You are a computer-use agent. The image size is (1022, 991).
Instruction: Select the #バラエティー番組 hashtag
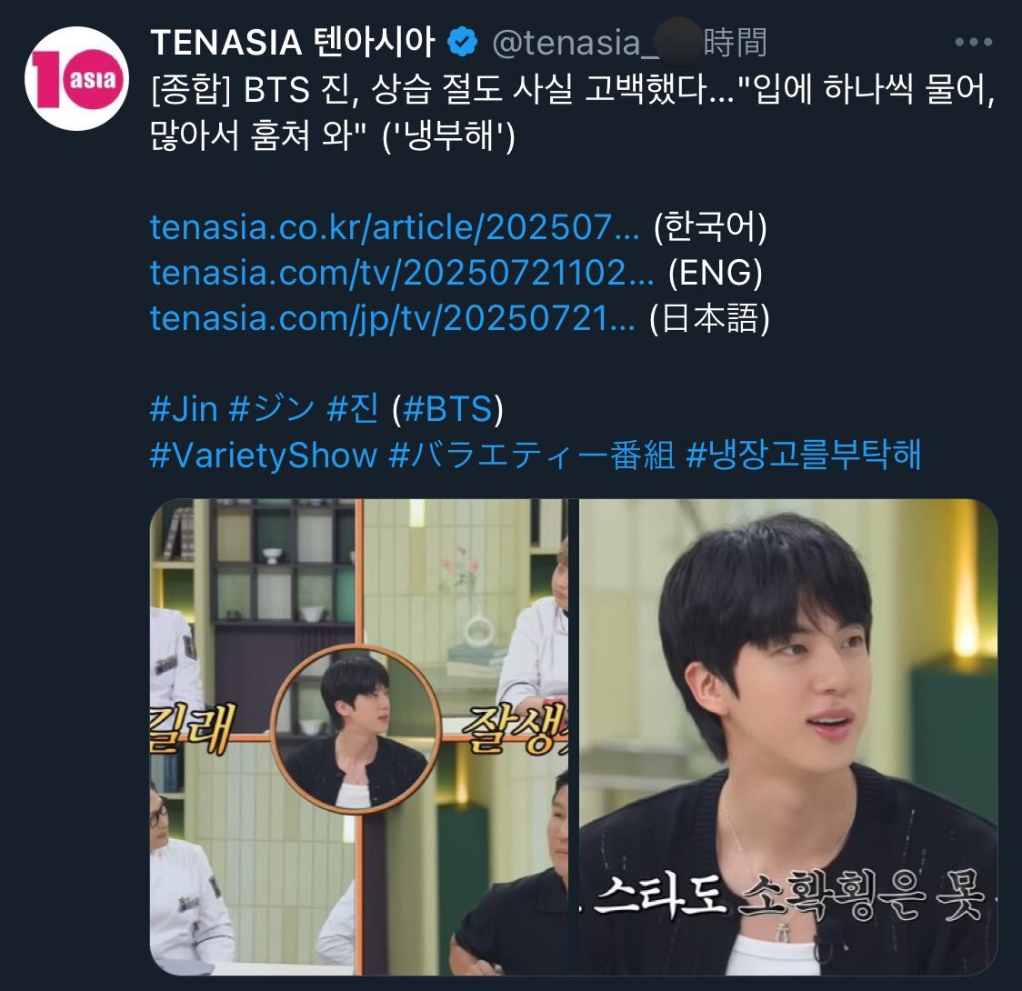pyautogui.click(x=532, y=455)
